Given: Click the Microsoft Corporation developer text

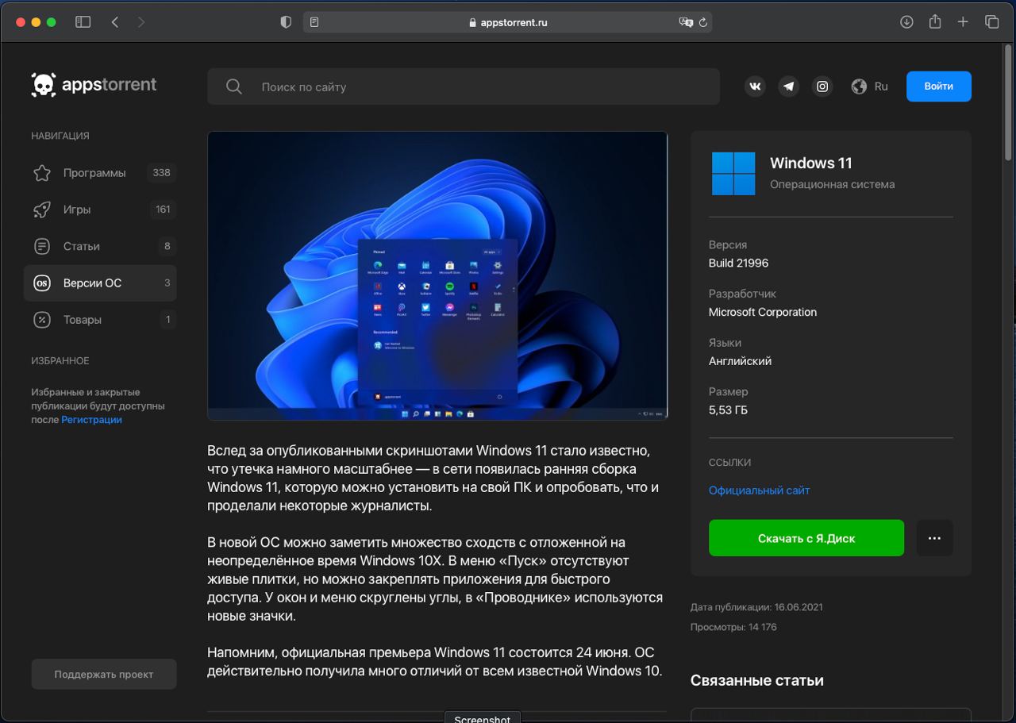Looking at the screenshot, I should (763, 312).
